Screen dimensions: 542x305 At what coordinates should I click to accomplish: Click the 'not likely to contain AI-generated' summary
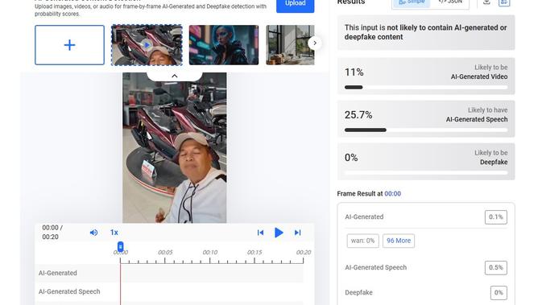coord(425,32)
